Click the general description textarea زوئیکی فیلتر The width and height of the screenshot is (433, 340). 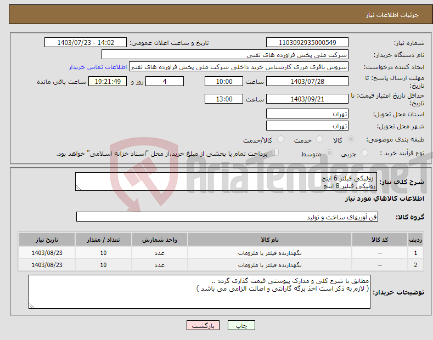click(226, 182)
